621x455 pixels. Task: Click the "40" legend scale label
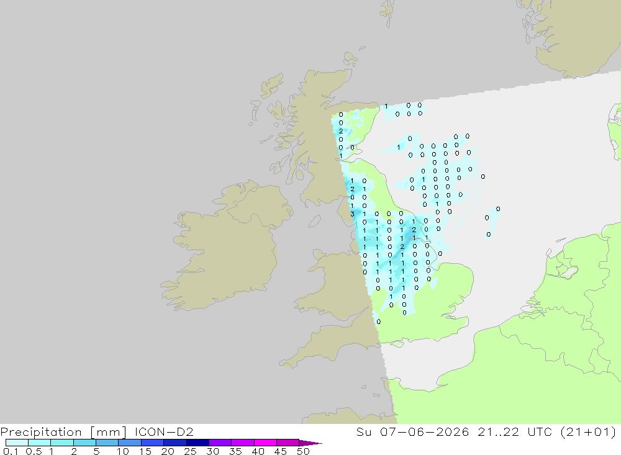tap(258, 451)
